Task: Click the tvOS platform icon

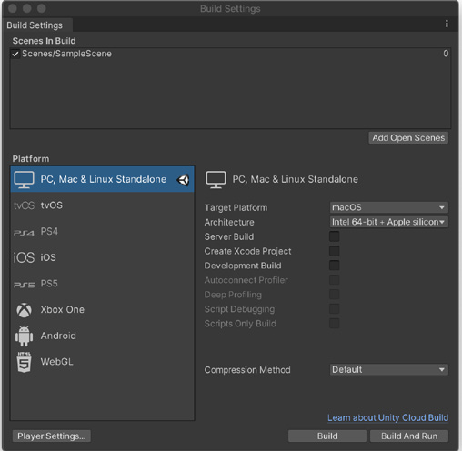Action: [x=24, y=205]
